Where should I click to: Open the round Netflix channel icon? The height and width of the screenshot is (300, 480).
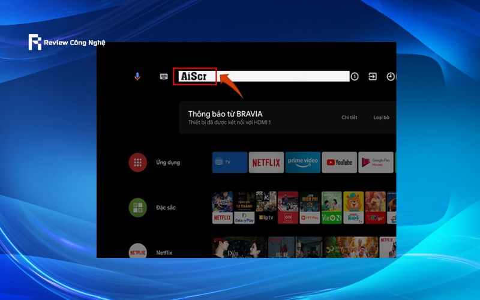point(138,251)
